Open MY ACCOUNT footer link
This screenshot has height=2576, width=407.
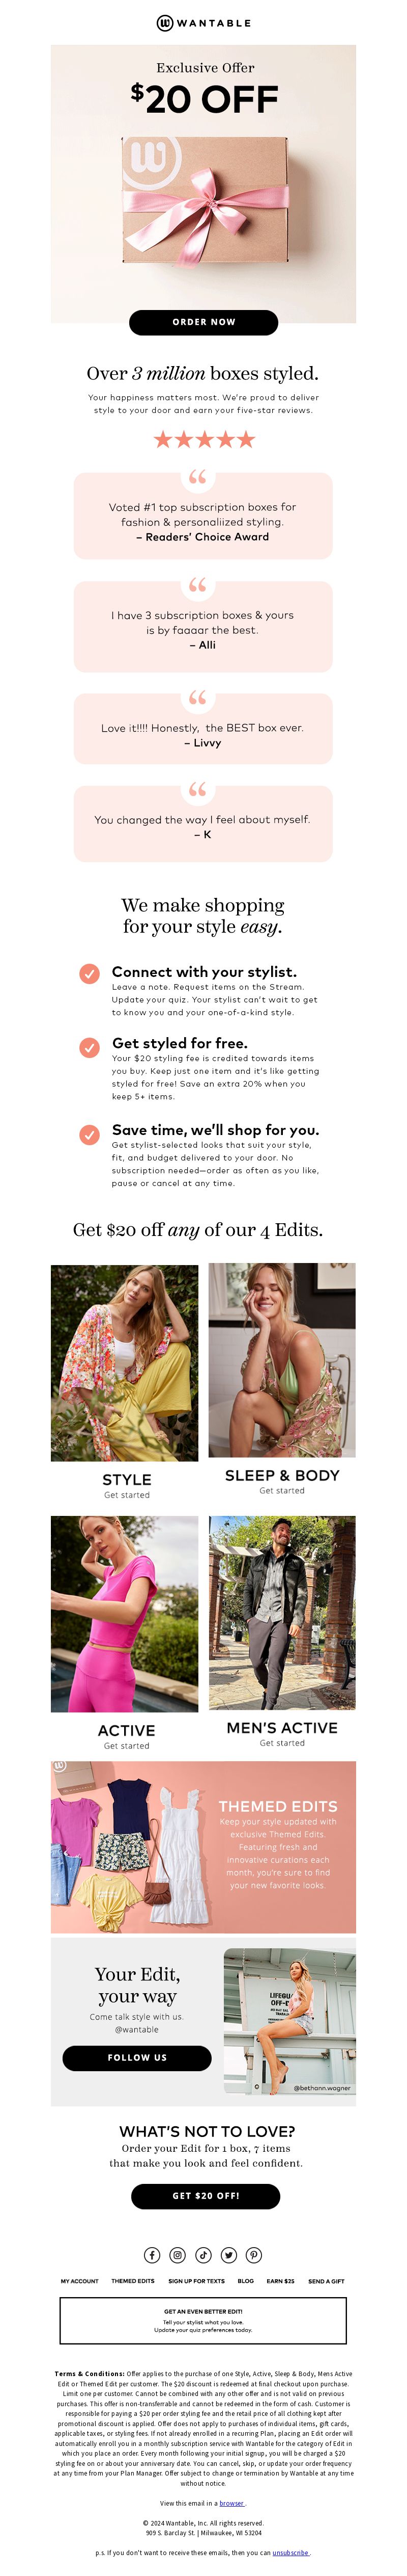coord(80,2281)
